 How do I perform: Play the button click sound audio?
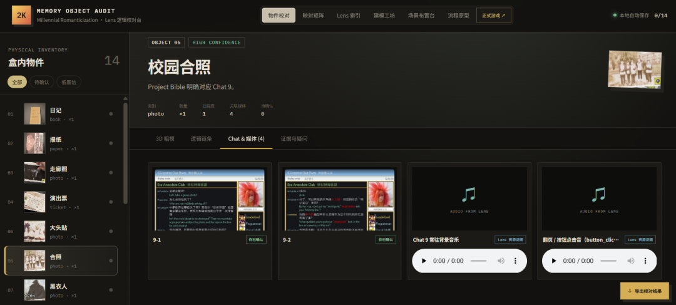pyautogui.click(x=554, y=261)
